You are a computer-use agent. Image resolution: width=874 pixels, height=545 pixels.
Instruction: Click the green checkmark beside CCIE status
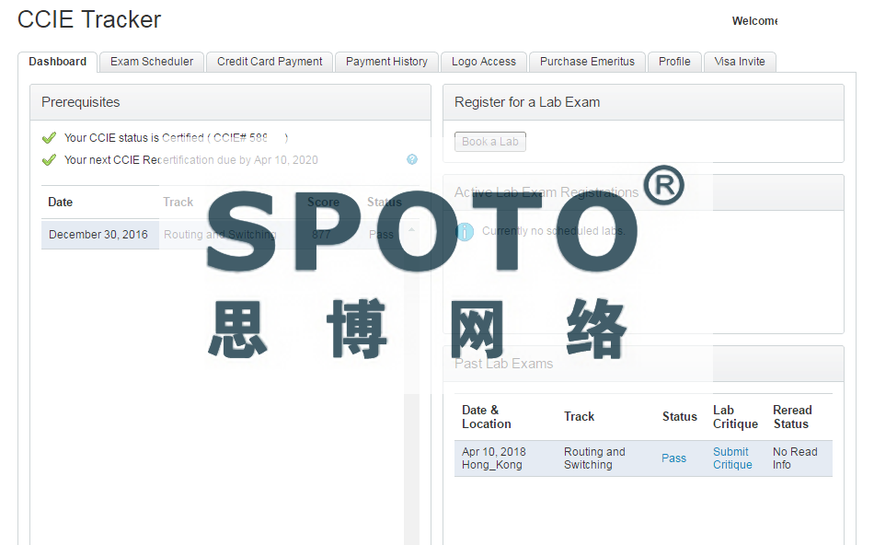pos(50,138)
